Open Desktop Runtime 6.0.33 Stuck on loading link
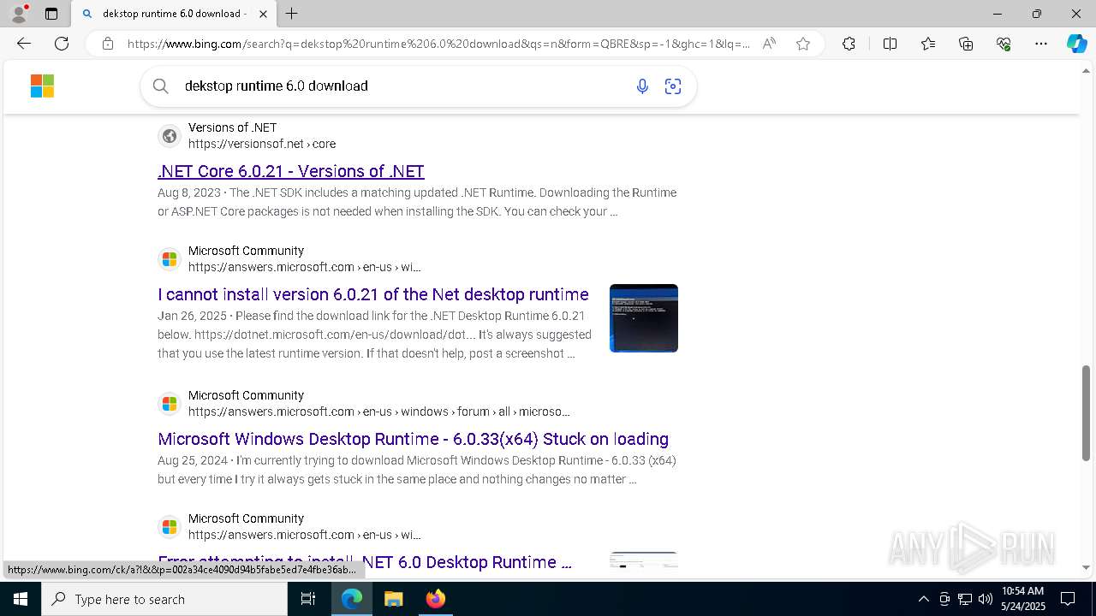The width and height of the screenshot is (1096, 616). click(x=413, y=439)
